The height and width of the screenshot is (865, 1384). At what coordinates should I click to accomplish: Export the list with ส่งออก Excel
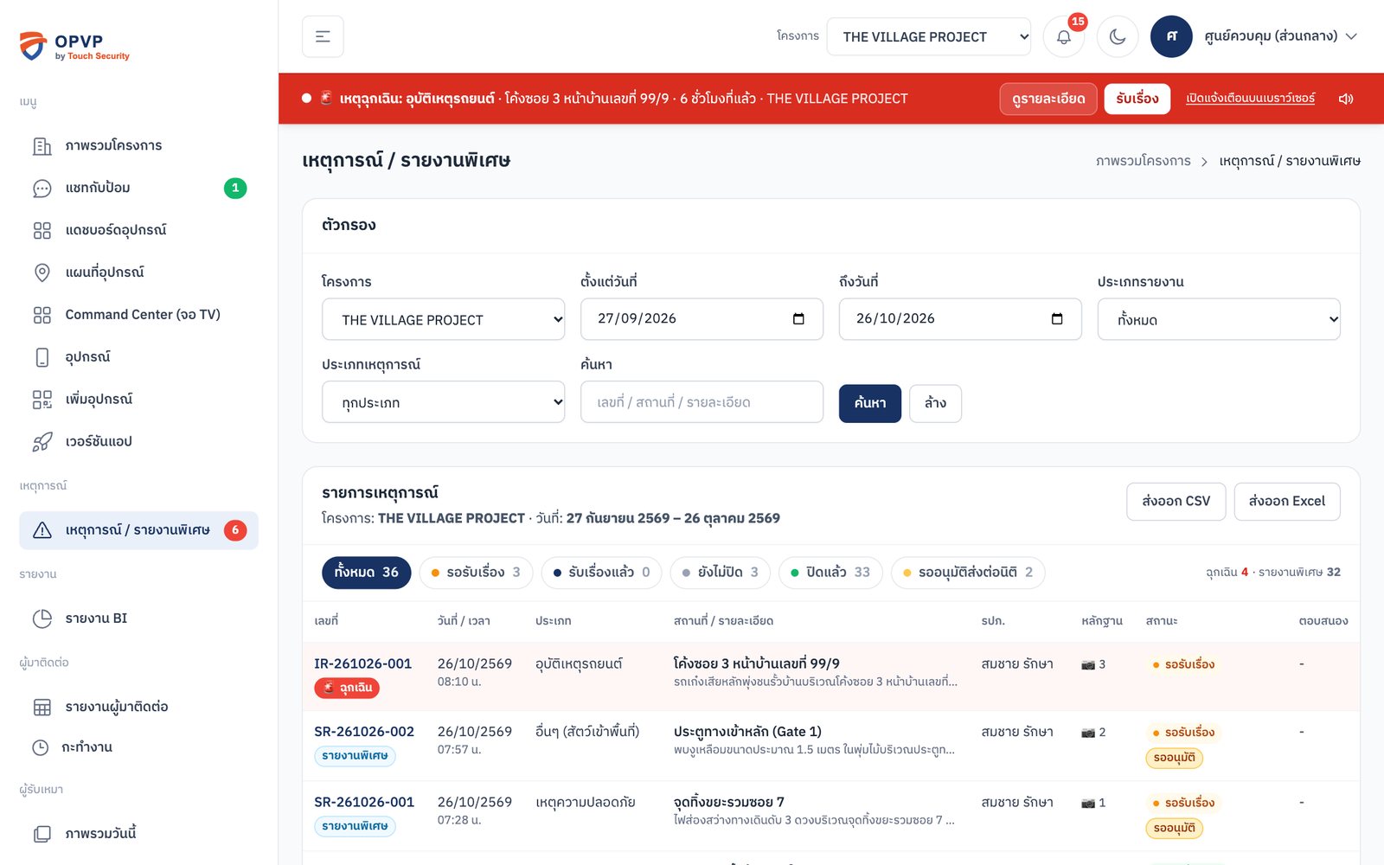click(x=1287, y=502)
